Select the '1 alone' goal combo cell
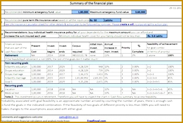This screenshot has height=123, width=183. pyautogui.click(x=157, y=55)
